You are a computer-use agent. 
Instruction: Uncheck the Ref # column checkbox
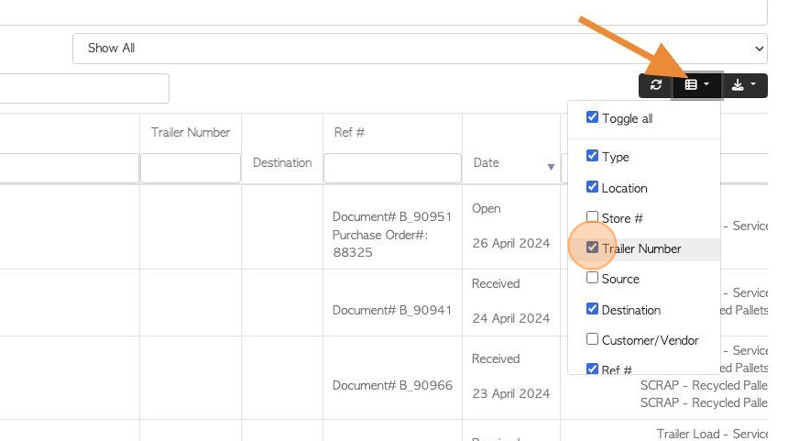click(x=592, y=369)
